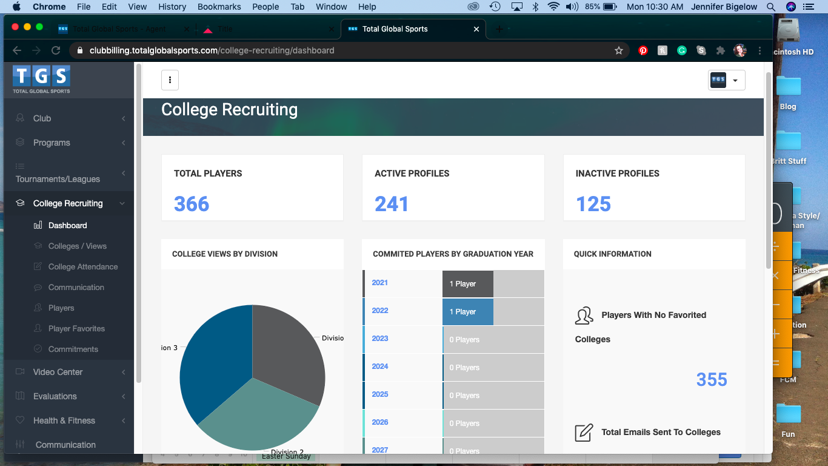The width and height of the screenshot is (828, 466).
Task: Click Players With No Favorited Colleges icon
Action: 584,316
